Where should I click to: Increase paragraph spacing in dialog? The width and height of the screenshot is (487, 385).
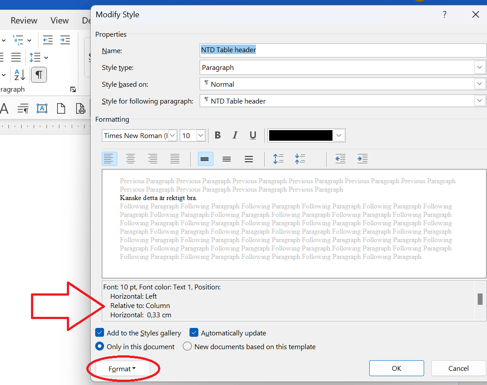(278, 159)
